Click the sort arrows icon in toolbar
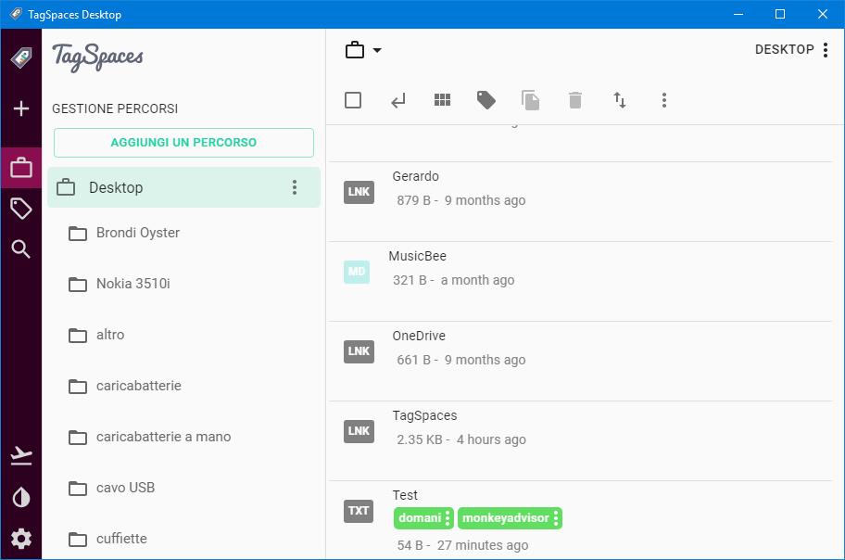Viewport: 845px width, 560px height. (619, 100)
